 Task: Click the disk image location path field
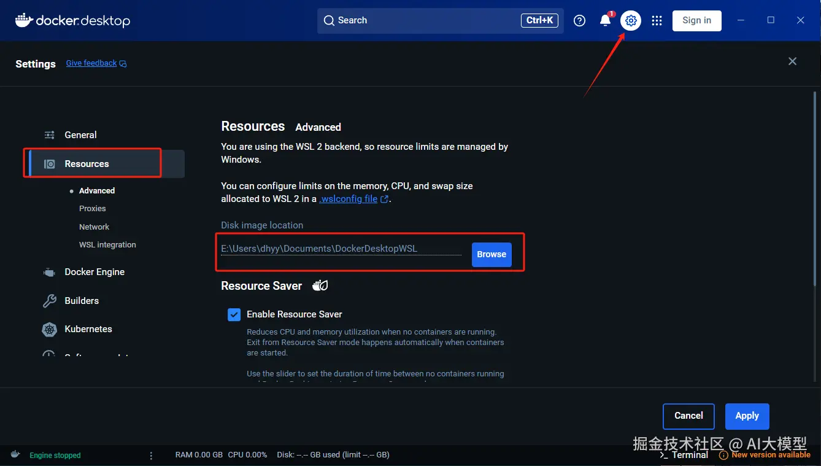pos(341,249)
